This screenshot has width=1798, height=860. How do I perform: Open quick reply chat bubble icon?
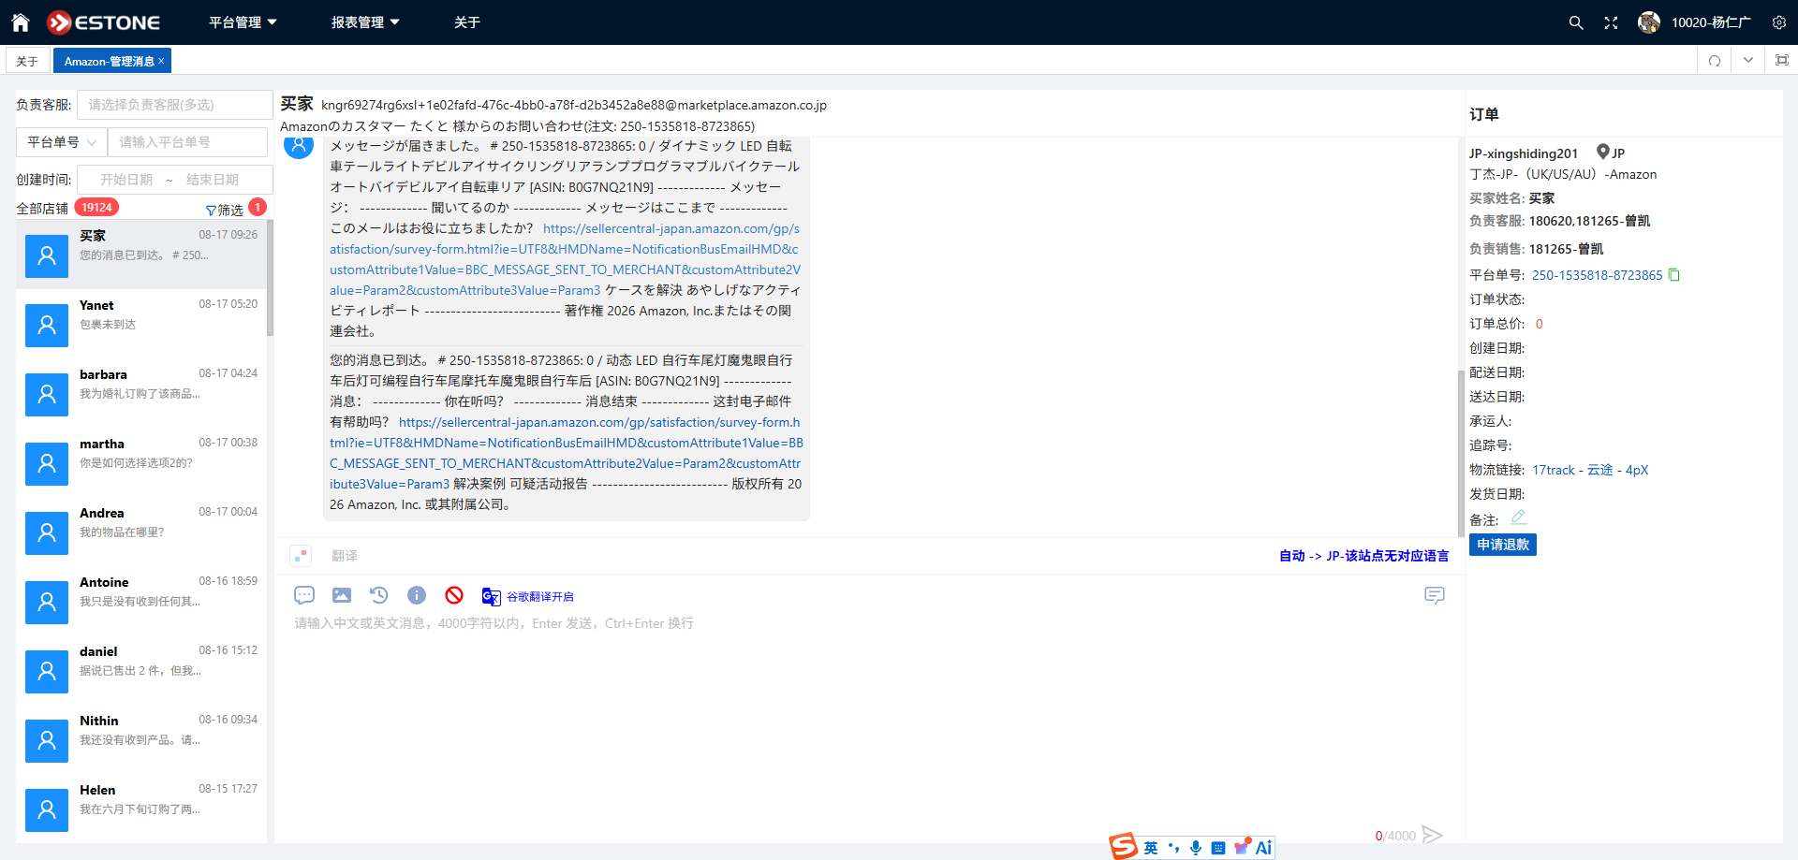304,595
